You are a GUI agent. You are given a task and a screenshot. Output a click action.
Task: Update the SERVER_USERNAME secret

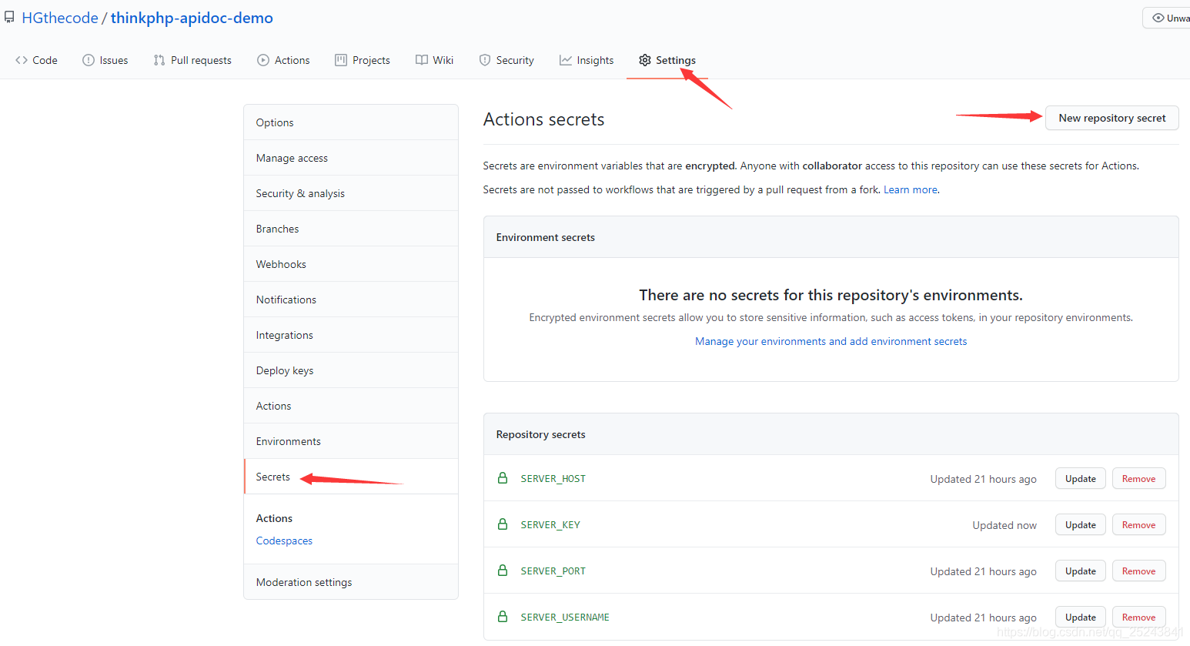pos(1080,617)
